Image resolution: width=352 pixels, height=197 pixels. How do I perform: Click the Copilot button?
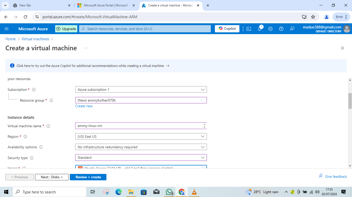(x=227, y=29)
